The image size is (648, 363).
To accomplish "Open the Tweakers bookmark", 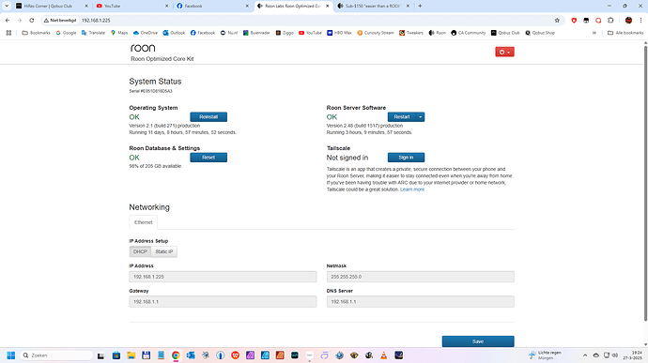I will (411, 33).
